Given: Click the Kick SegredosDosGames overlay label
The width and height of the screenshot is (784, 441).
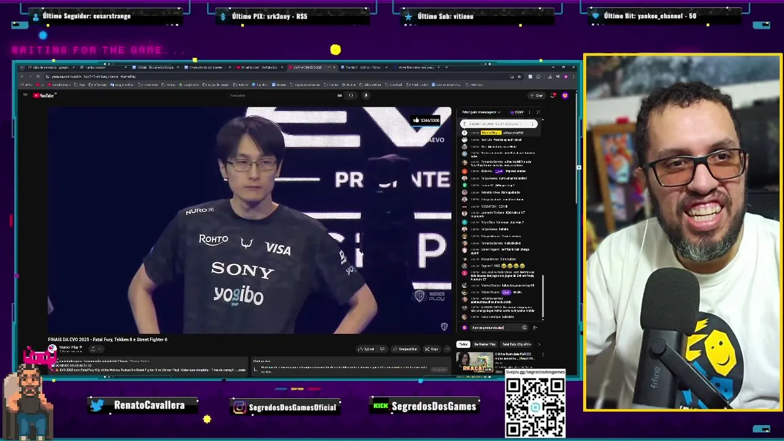Looking at the screenshot, I should [x=424, y=406].
